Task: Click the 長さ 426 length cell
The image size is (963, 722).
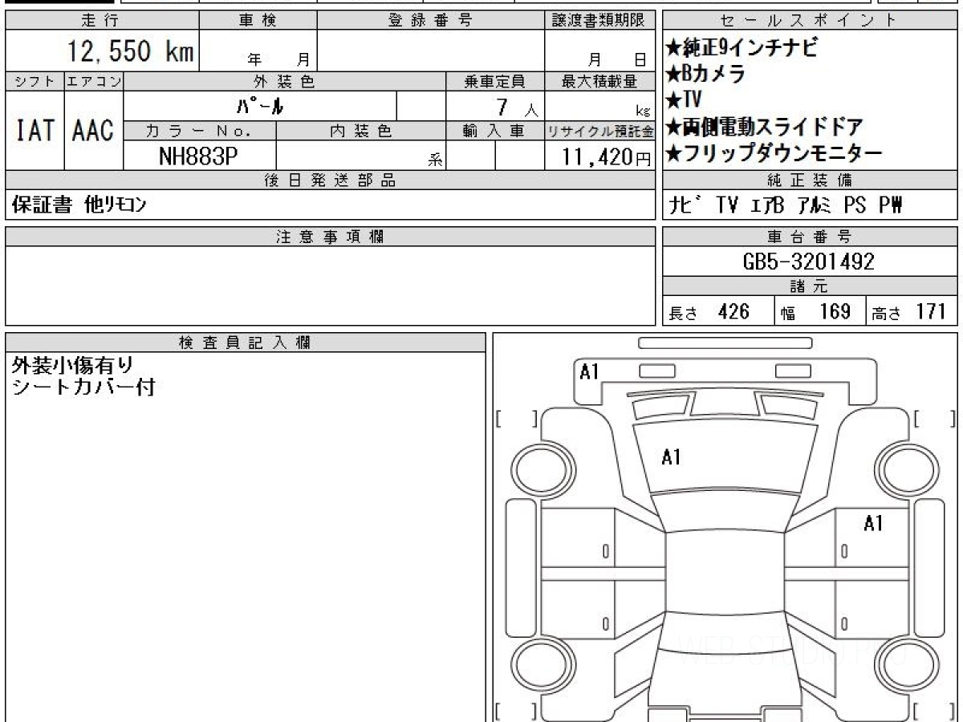Action: click(x=717, y=312)
